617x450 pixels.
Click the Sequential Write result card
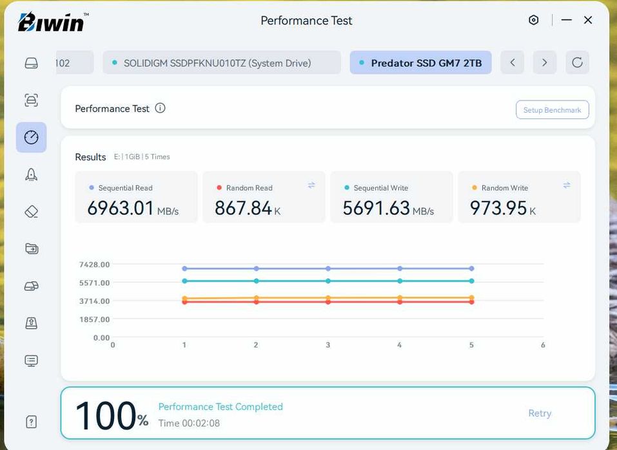391,197
